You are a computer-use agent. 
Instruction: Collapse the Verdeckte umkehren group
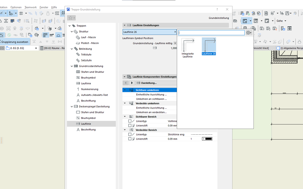pyautogui.click(x=125, y=103)
